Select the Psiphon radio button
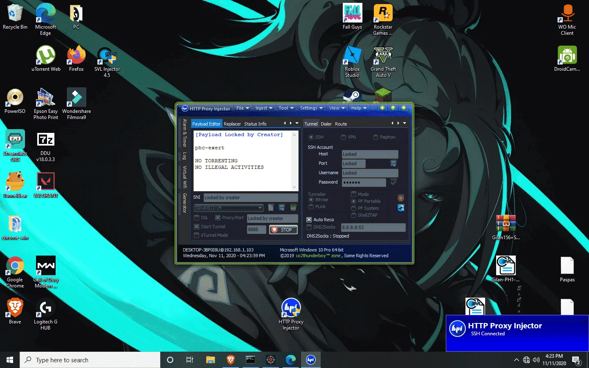The height and width of the screenshot is (368, 589). [375, 137]
